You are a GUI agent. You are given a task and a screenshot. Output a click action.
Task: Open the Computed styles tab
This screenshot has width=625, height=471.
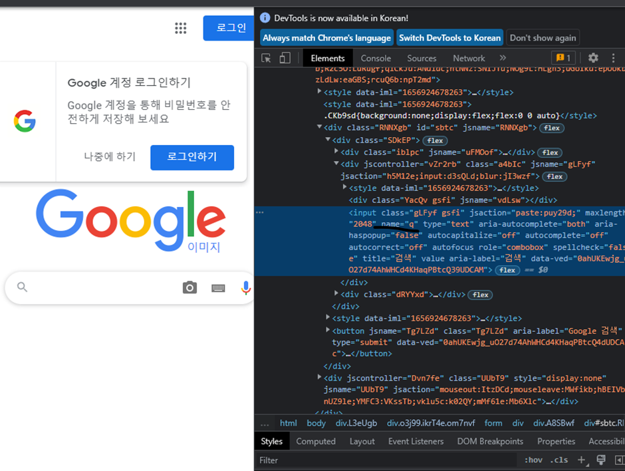[x=316, y=441]
